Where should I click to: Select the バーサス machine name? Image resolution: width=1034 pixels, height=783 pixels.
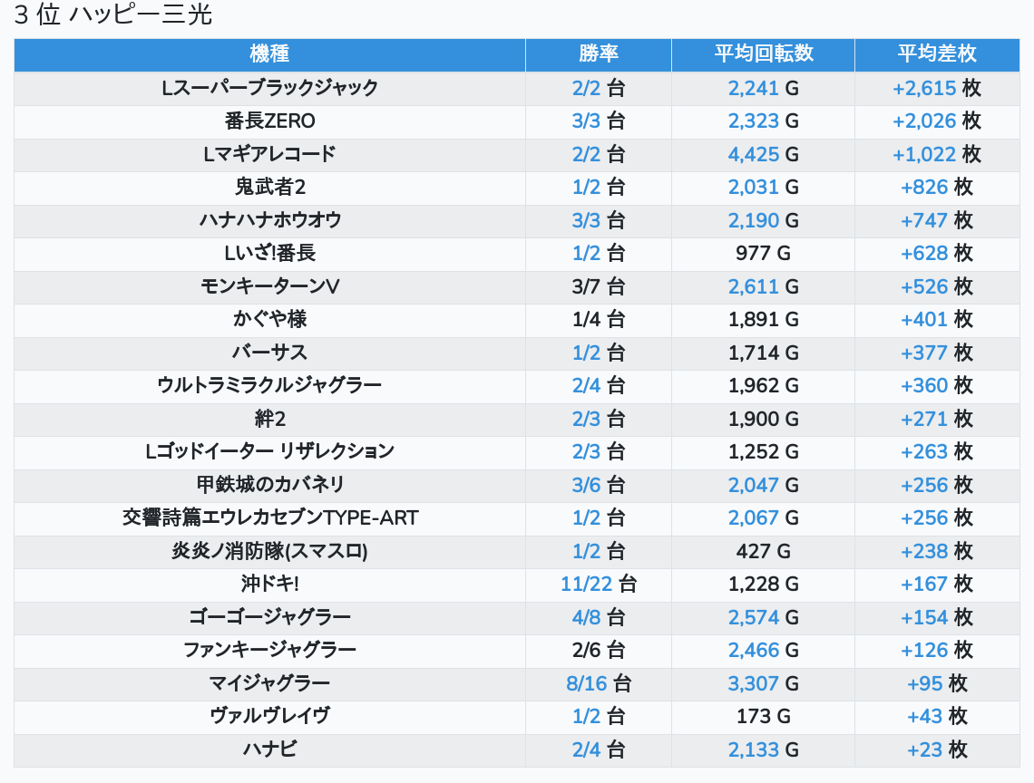coord(269,353)
